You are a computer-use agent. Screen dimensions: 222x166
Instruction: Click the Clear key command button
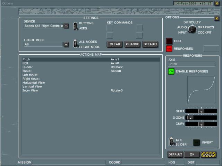click(x=115, y=44)
